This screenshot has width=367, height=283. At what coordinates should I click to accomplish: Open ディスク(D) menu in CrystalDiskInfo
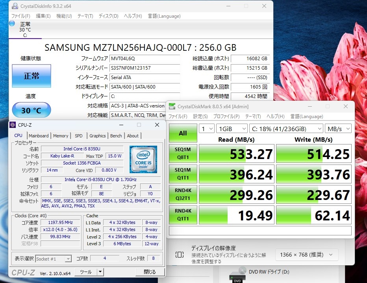108,16
